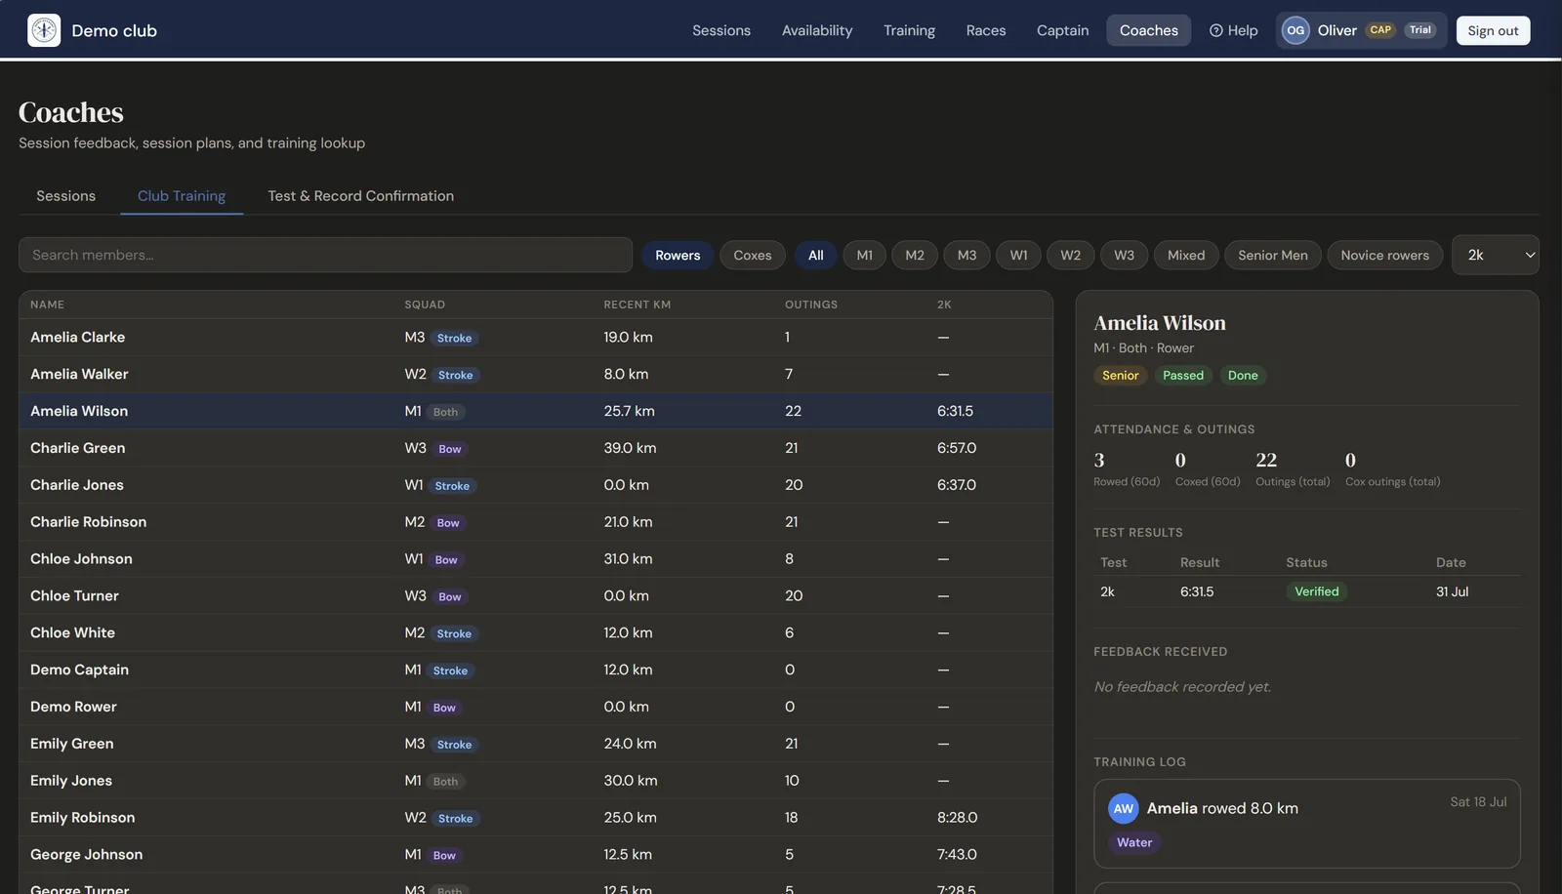
Task: Click the Trial badge
Action: pyautogui.click(x=1420, y=30)
